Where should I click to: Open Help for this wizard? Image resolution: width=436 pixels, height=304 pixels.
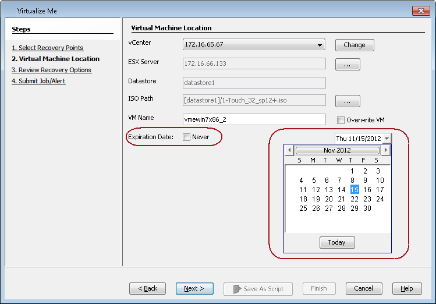click(x=406, y=288)
